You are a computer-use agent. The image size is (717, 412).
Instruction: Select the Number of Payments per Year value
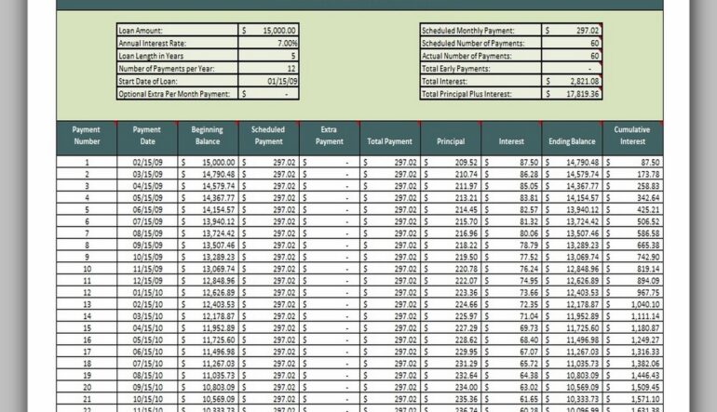[269, 68]
